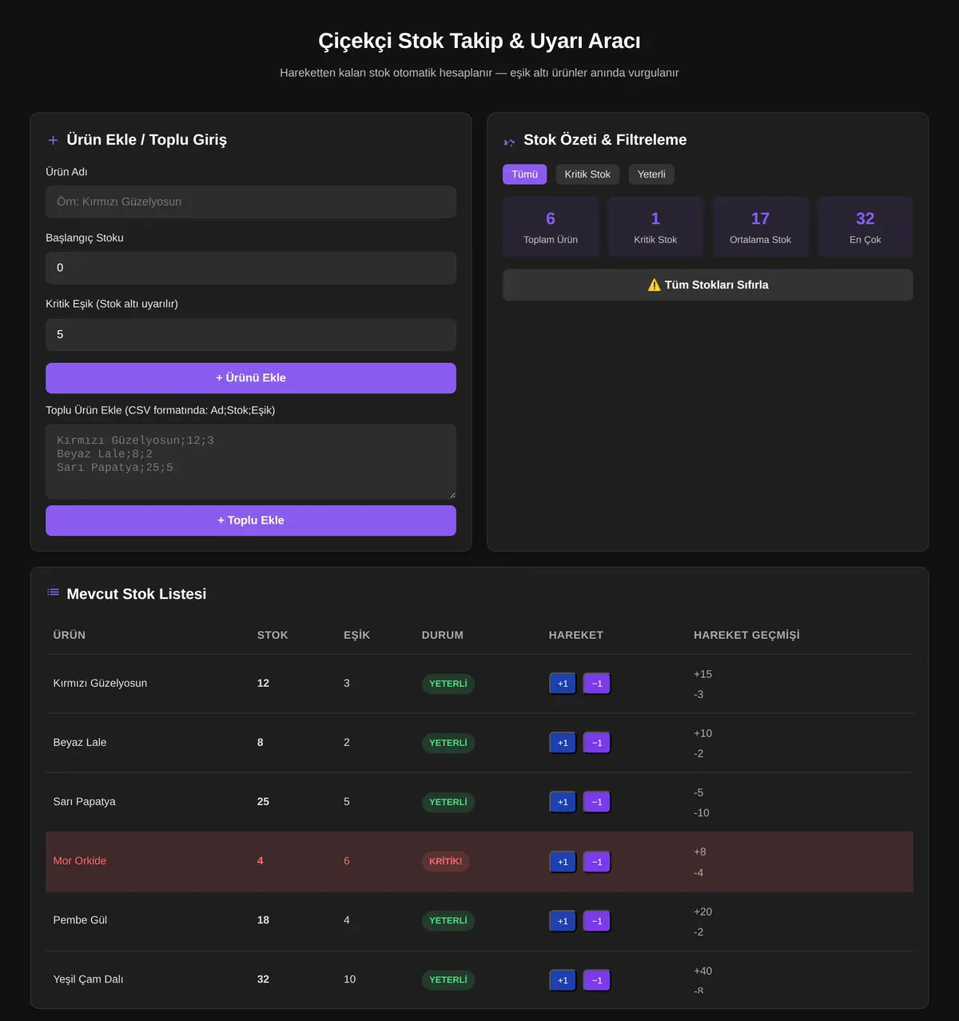Select the Tümü filter tab
The width and height of the screenshot is (959, 1021).
click(524, 174)
